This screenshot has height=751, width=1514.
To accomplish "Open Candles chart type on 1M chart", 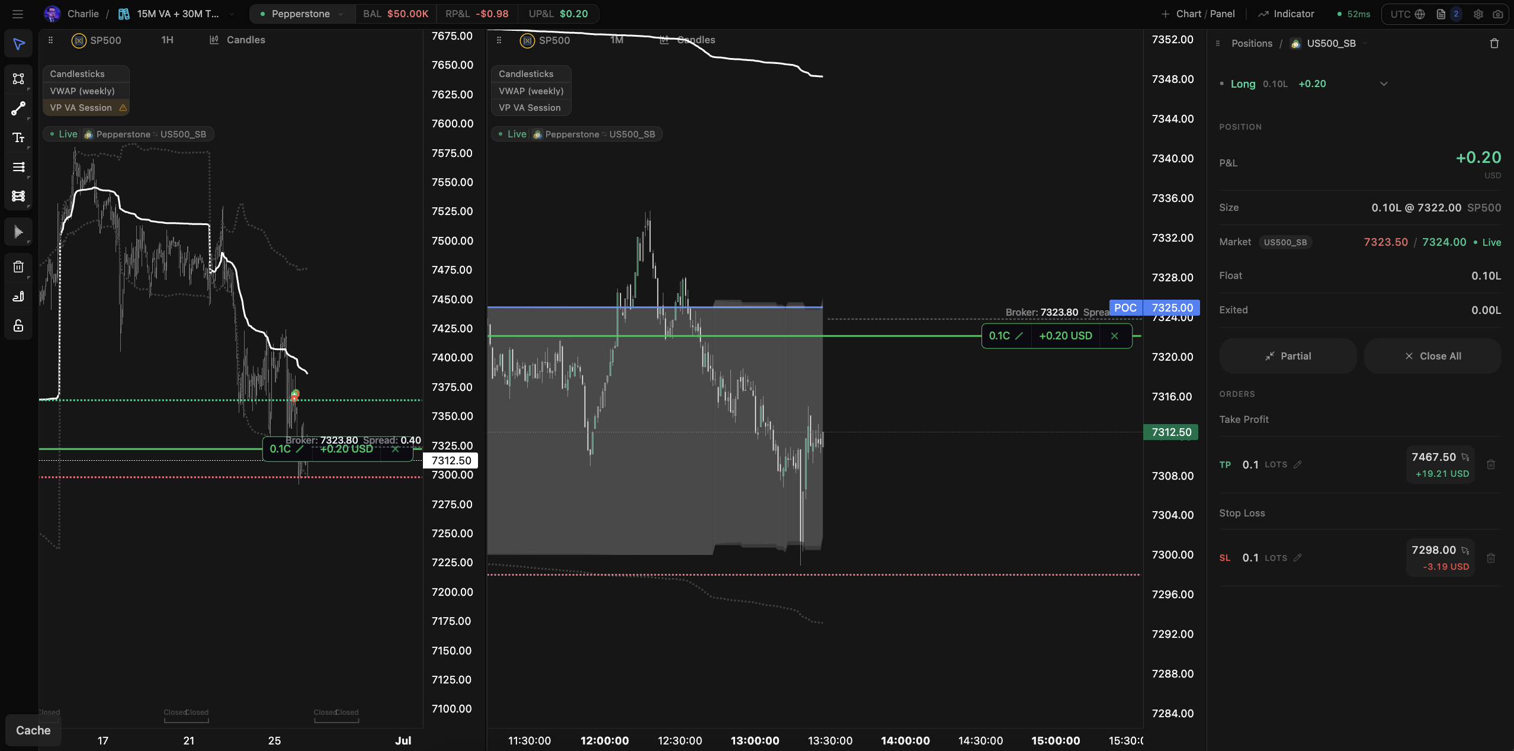I will pos(688,40).
